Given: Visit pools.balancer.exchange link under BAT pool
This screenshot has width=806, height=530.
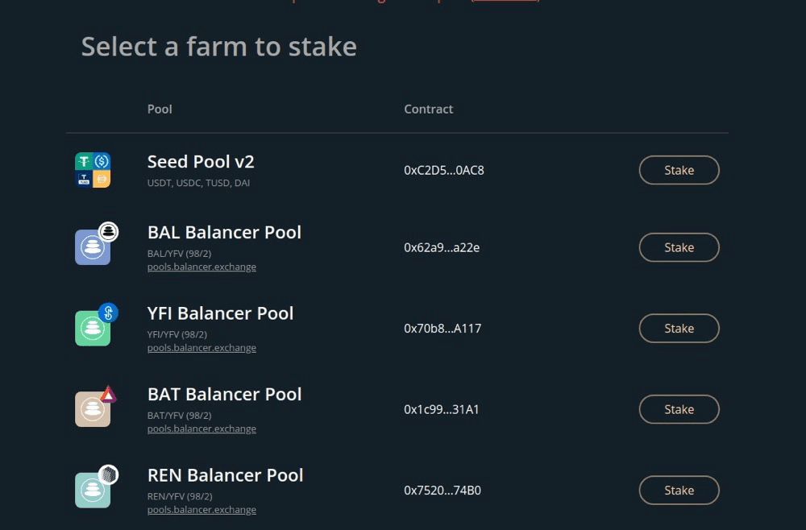Looking at the screenshot, I should [x=201, y=429].
